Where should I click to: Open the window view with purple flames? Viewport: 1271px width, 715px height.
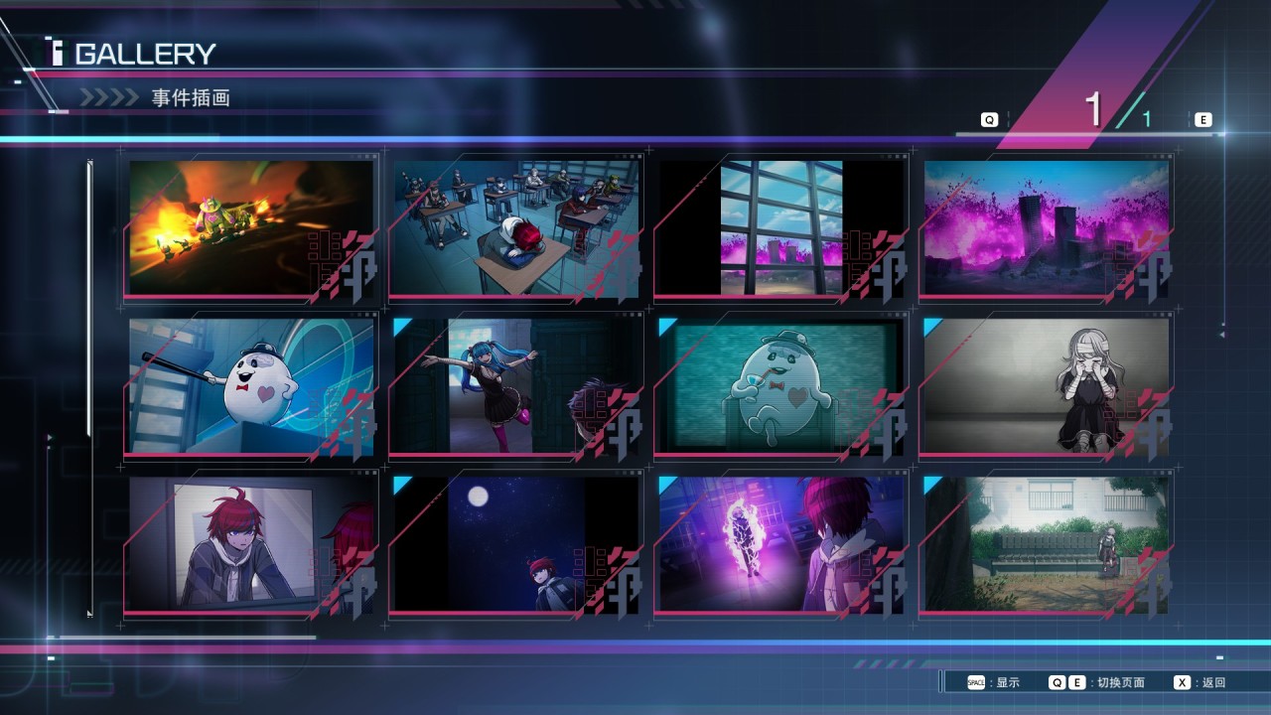[780, 228]
